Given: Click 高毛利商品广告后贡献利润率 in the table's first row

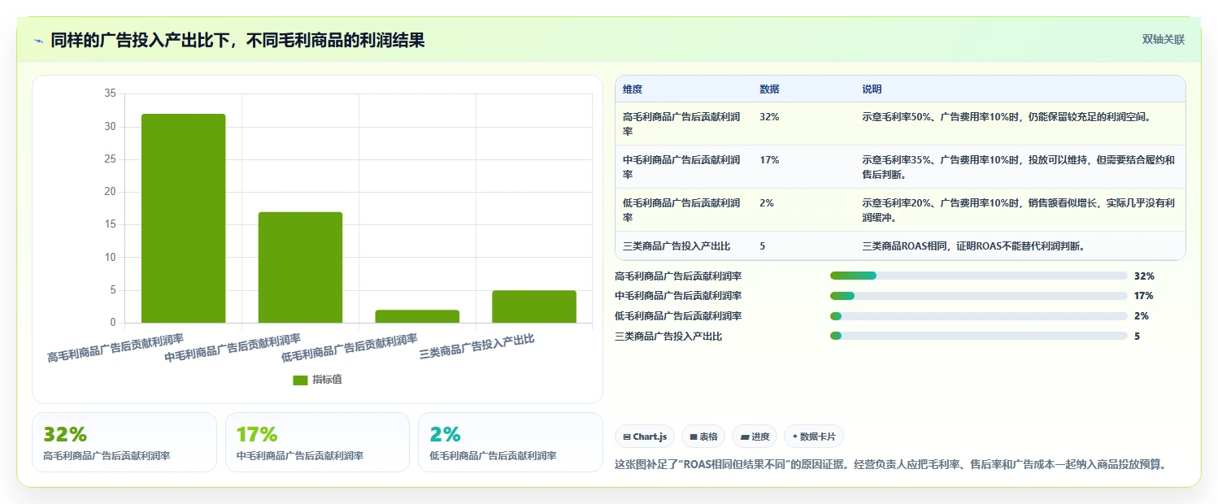Looking at the screenshot, I should click(681, 124).
